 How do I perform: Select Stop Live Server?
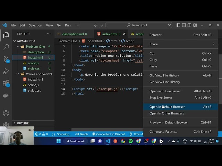click(180, 98)
